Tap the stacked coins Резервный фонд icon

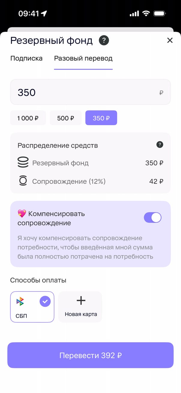tap(23, 163)
